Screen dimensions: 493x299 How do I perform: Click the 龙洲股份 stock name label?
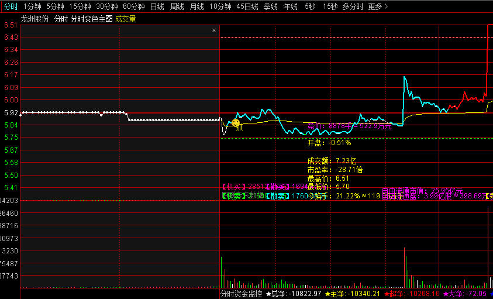[35, 19]
